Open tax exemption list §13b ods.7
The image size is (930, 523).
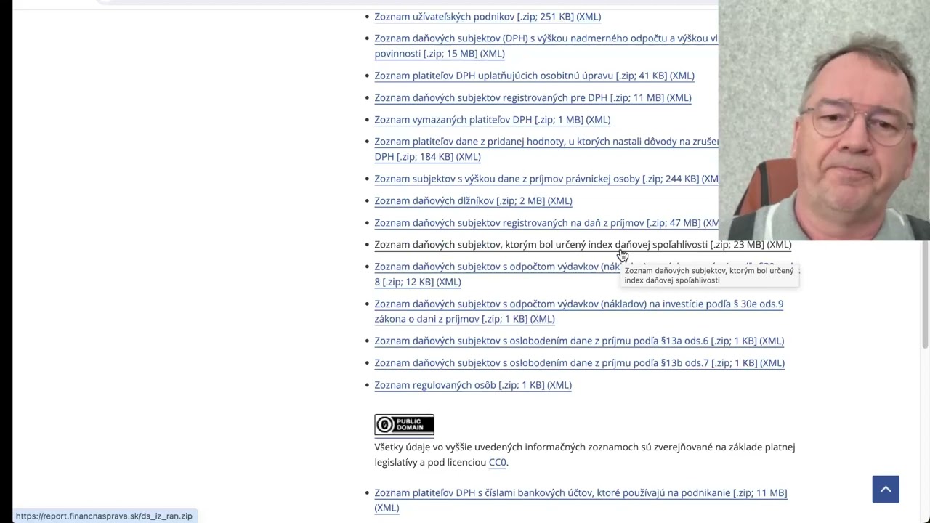(x=578, y=363)
